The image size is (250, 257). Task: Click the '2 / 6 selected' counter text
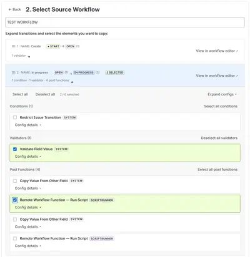(69, 95)
